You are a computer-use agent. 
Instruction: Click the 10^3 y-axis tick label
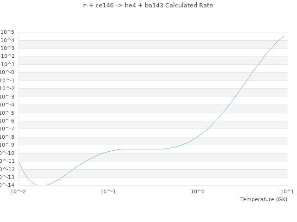pos(7,48)
